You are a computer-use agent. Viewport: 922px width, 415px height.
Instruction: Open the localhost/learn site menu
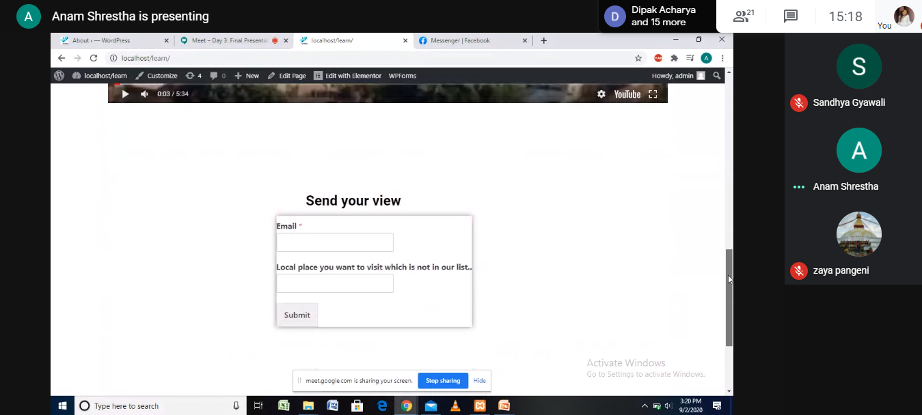[x=100, y=76]
